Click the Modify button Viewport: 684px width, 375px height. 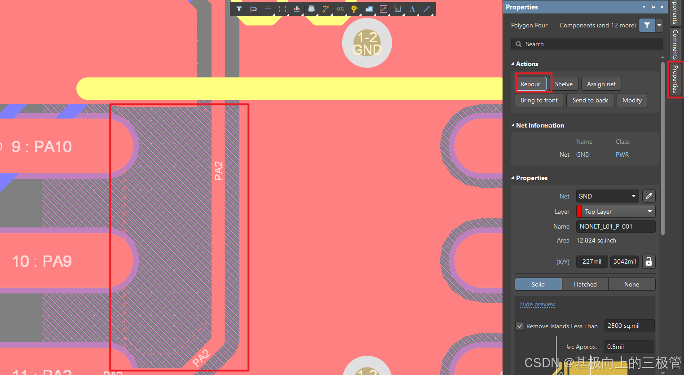pyautogui.click(x=632, y=100)
